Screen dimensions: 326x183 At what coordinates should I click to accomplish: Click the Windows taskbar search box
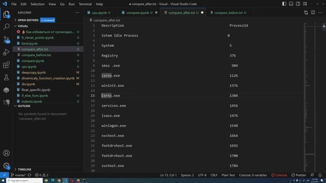pos(24,180)
